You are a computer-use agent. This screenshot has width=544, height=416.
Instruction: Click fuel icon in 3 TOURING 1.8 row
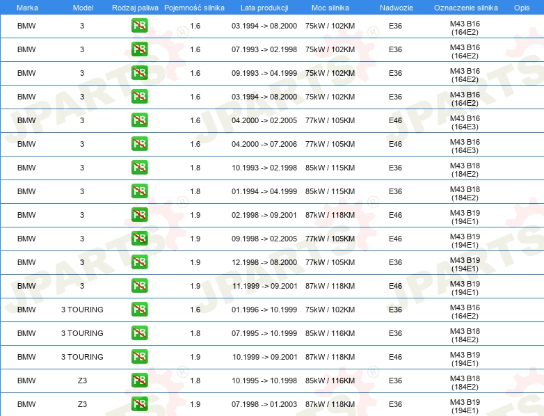pos(139,333)
